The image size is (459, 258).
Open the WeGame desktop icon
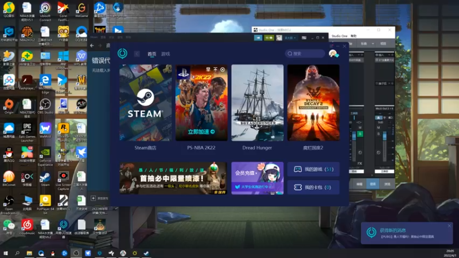pos(81,10)
